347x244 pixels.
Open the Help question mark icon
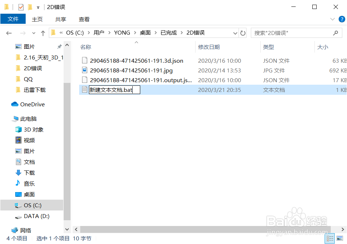click(342, 19)
